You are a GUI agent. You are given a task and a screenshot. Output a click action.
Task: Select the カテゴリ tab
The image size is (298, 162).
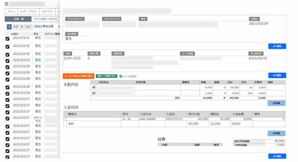pyautogui.click(x=48, y=11)
